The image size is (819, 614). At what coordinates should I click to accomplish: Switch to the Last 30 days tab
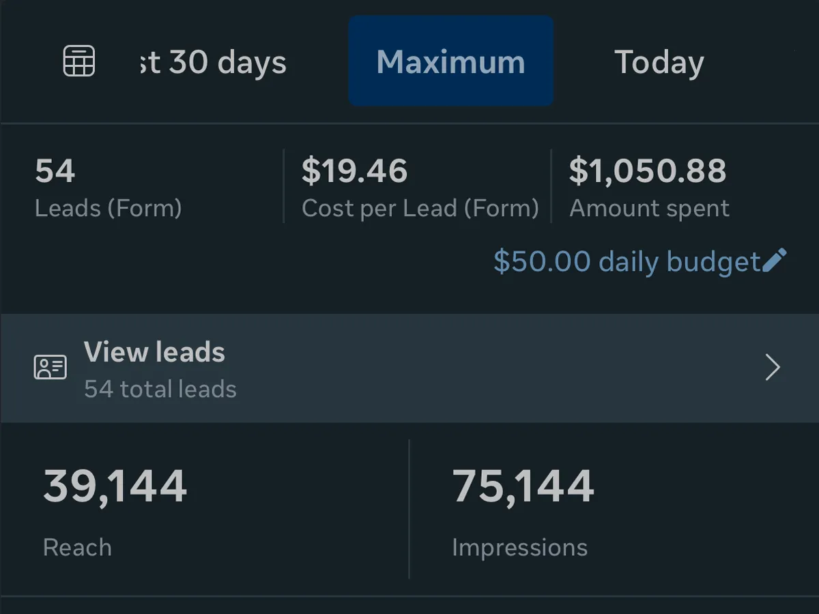(212, 62)
